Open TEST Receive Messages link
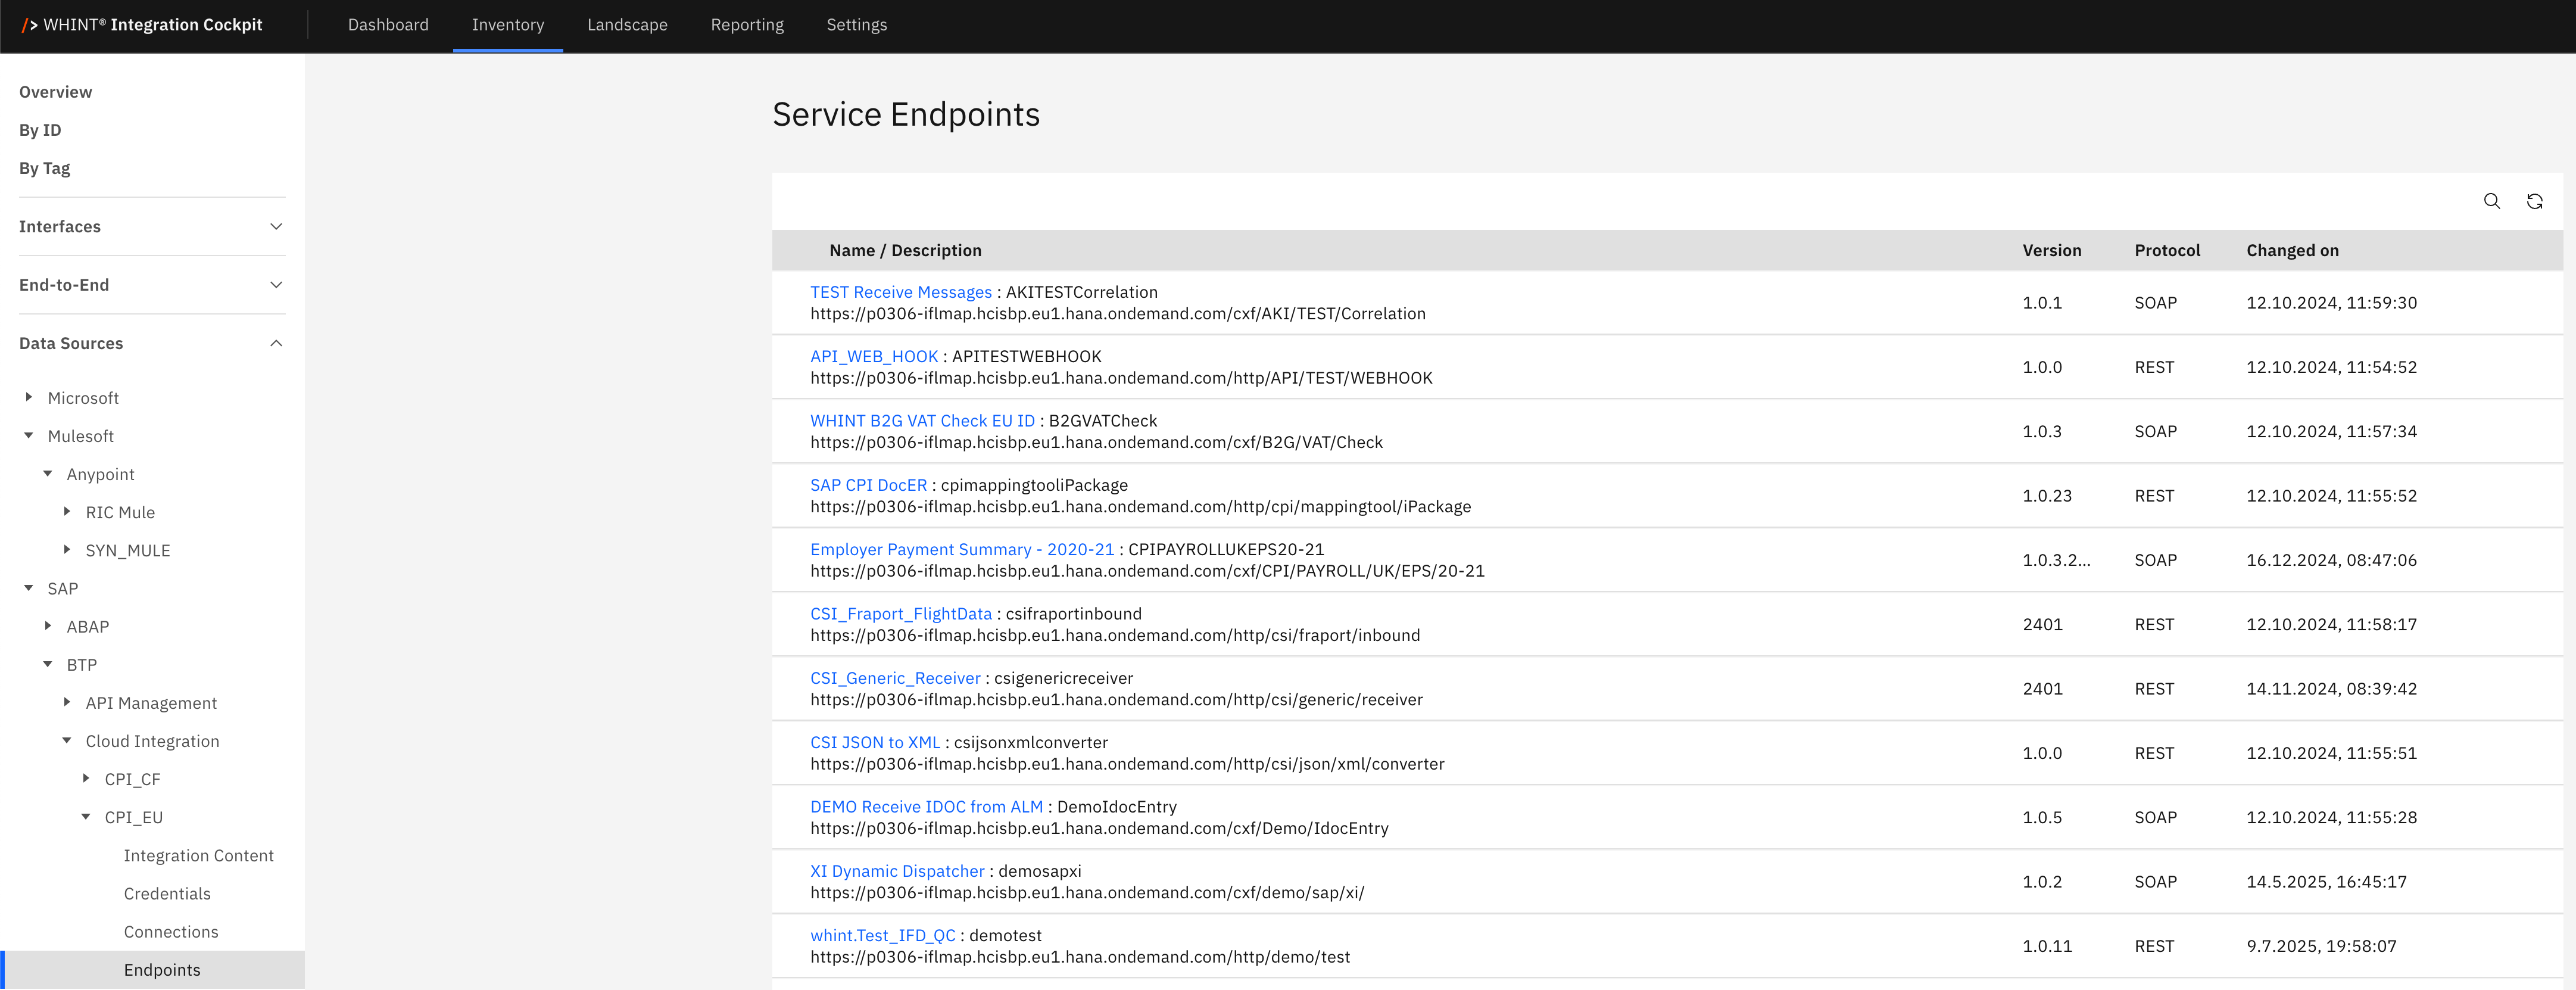2576x990 pixels. [900, 292]
